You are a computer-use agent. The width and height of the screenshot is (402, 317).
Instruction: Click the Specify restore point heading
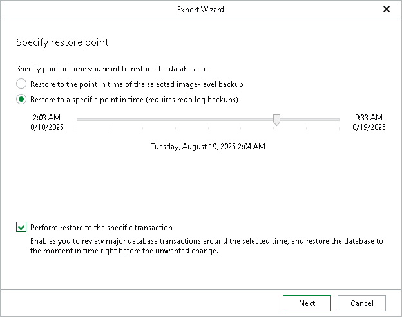pyautogui.click(x=62, y=42)
